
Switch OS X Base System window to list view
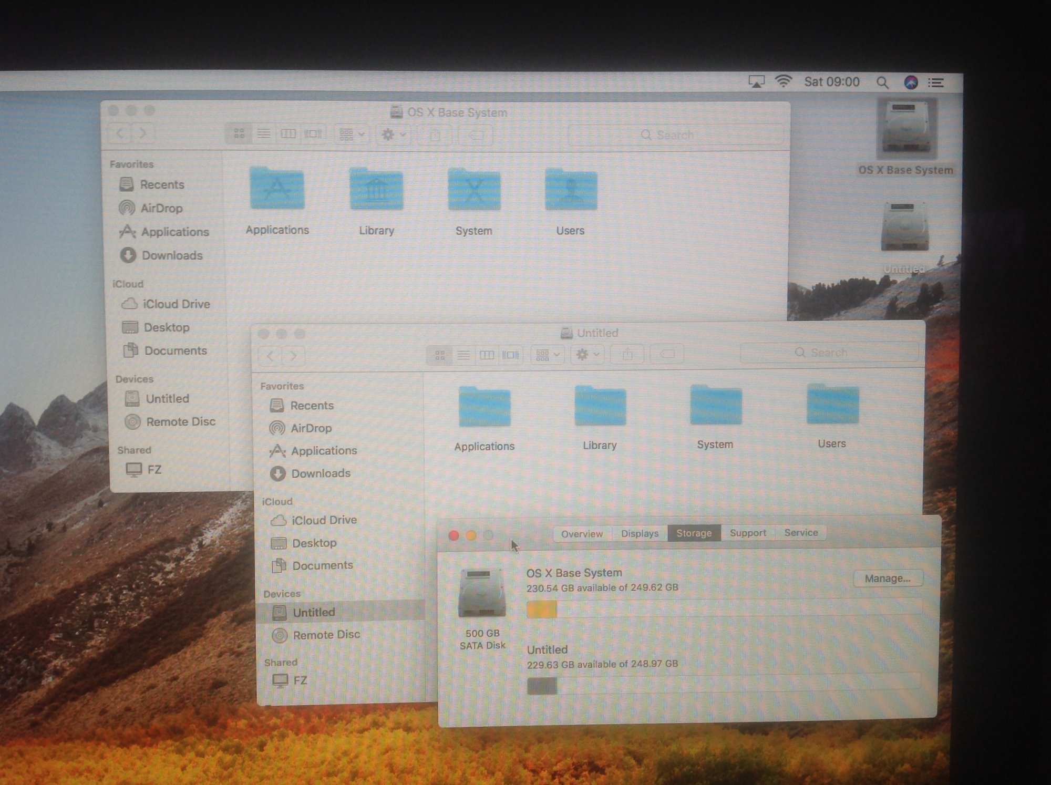[264, 133]
